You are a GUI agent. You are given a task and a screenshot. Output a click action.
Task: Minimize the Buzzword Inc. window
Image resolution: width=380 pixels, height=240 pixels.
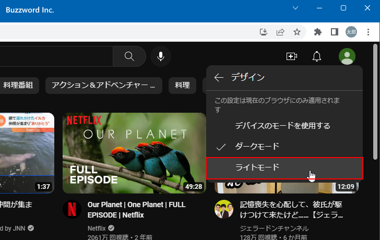coord(319,8)
